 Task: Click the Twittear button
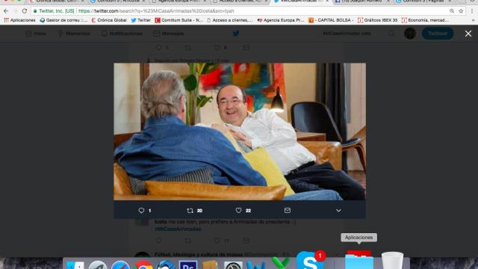coord(438,34)
